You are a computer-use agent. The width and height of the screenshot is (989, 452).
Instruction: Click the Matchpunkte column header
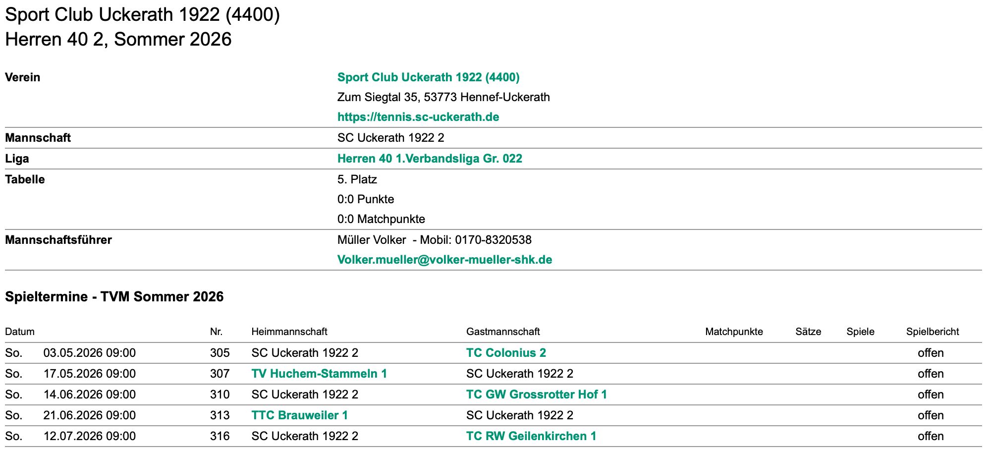coord(734,332)
